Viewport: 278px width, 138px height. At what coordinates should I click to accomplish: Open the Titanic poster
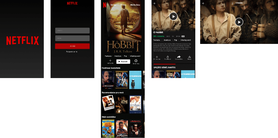click(135, 104)
